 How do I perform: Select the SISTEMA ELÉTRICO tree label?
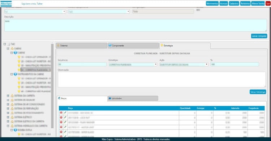(23, 117)
